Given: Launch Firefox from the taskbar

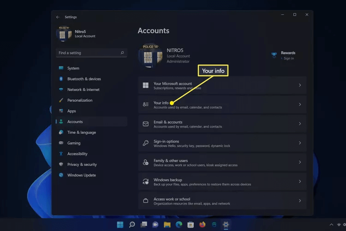Looking at the screenshot, I should (203, 225).
